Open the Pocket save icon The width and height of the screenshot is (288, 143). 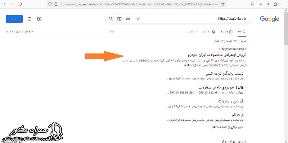point(253,4)
